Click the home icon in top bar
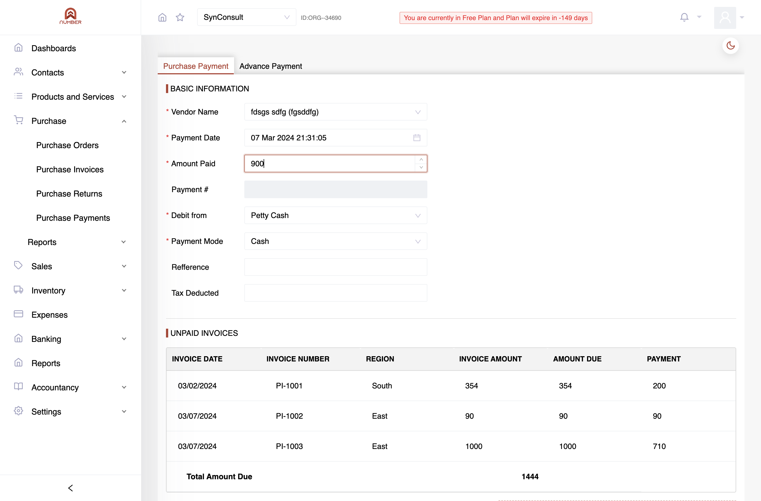 tap(162, 17)
